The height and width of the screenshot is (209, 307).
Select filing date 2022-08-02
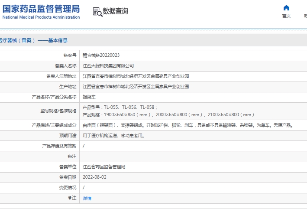pos(94,177)
